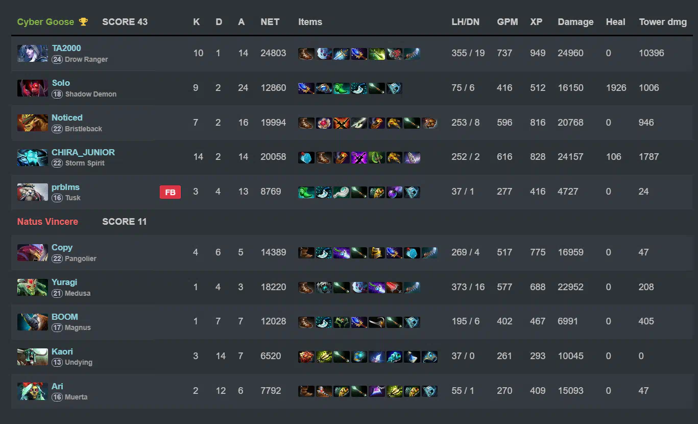Click the Lotus Orb item in Noticed's row
The height and width of the screenshot is (424, 698).
(324, 123)
